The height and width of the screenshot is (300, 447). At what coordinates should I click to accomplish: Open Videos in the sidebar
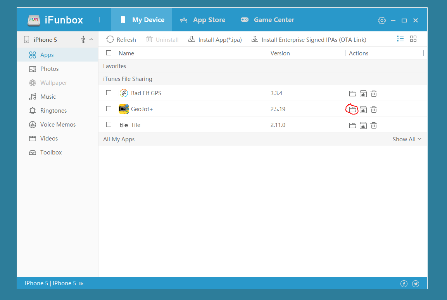[58, 138]
